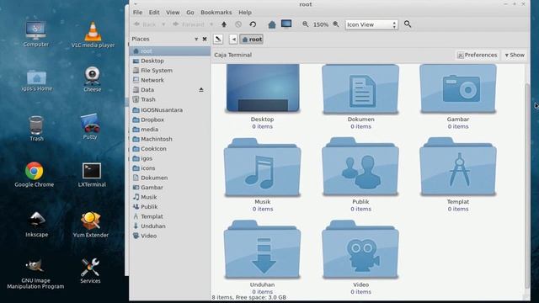Open the Edit menu
Image resolution: width=539 pixels, height=303 pixels.
(154, 13)
